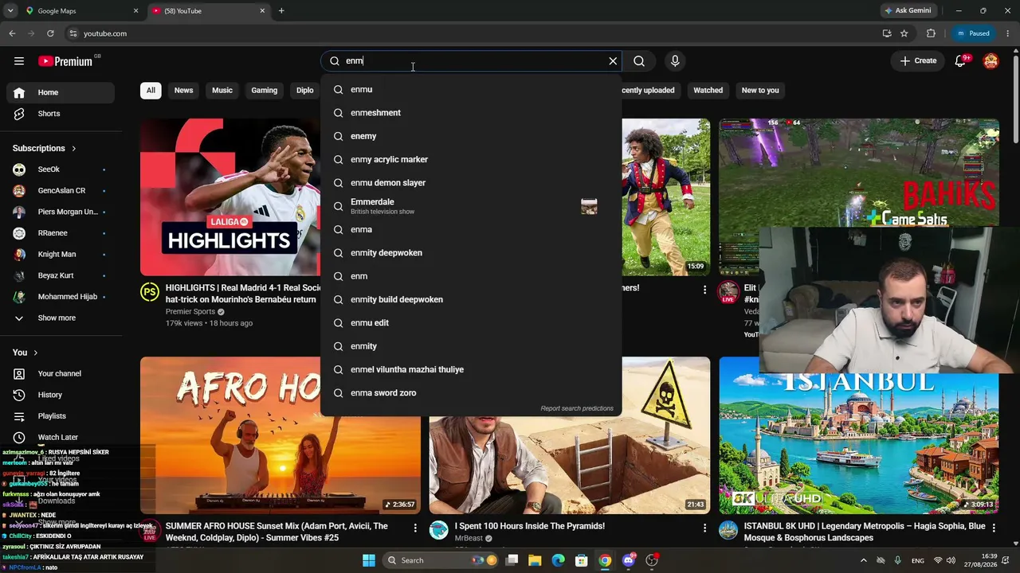The width and height of the screenshot is (1020, 573).
Task: Open the Chrome three-dot menu
Action: tap(1009, 33)
